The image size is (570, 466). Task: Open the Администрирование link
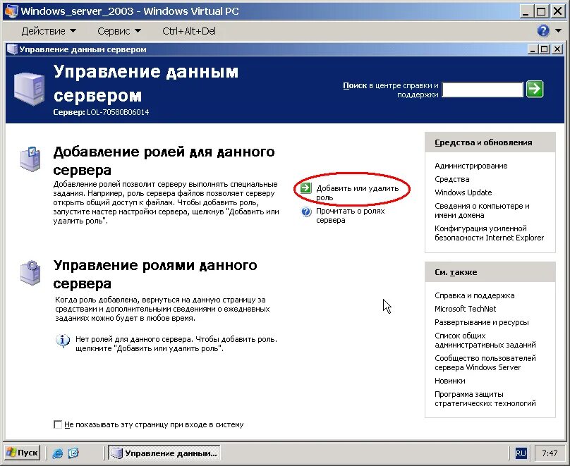pyautogui.click(x=471, y=166)
